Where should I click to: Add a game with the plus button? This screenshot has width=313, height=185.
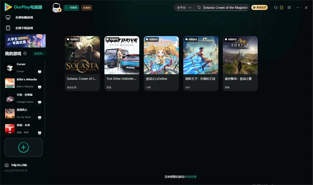pos(23,147)
